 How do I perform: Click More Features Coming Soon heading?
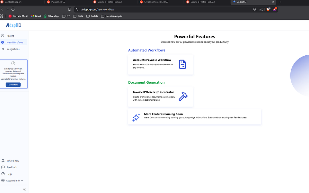click(163, 114)
